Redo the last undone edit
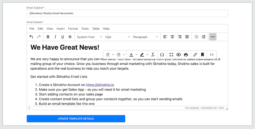Viewport: 255px width, 129px height. [x=39, y=37]
